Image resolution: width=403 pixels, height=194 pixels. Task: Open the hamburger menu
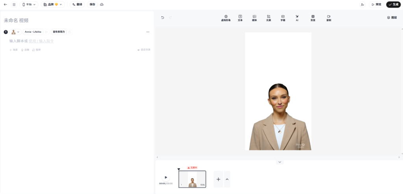tap(14, 4)
